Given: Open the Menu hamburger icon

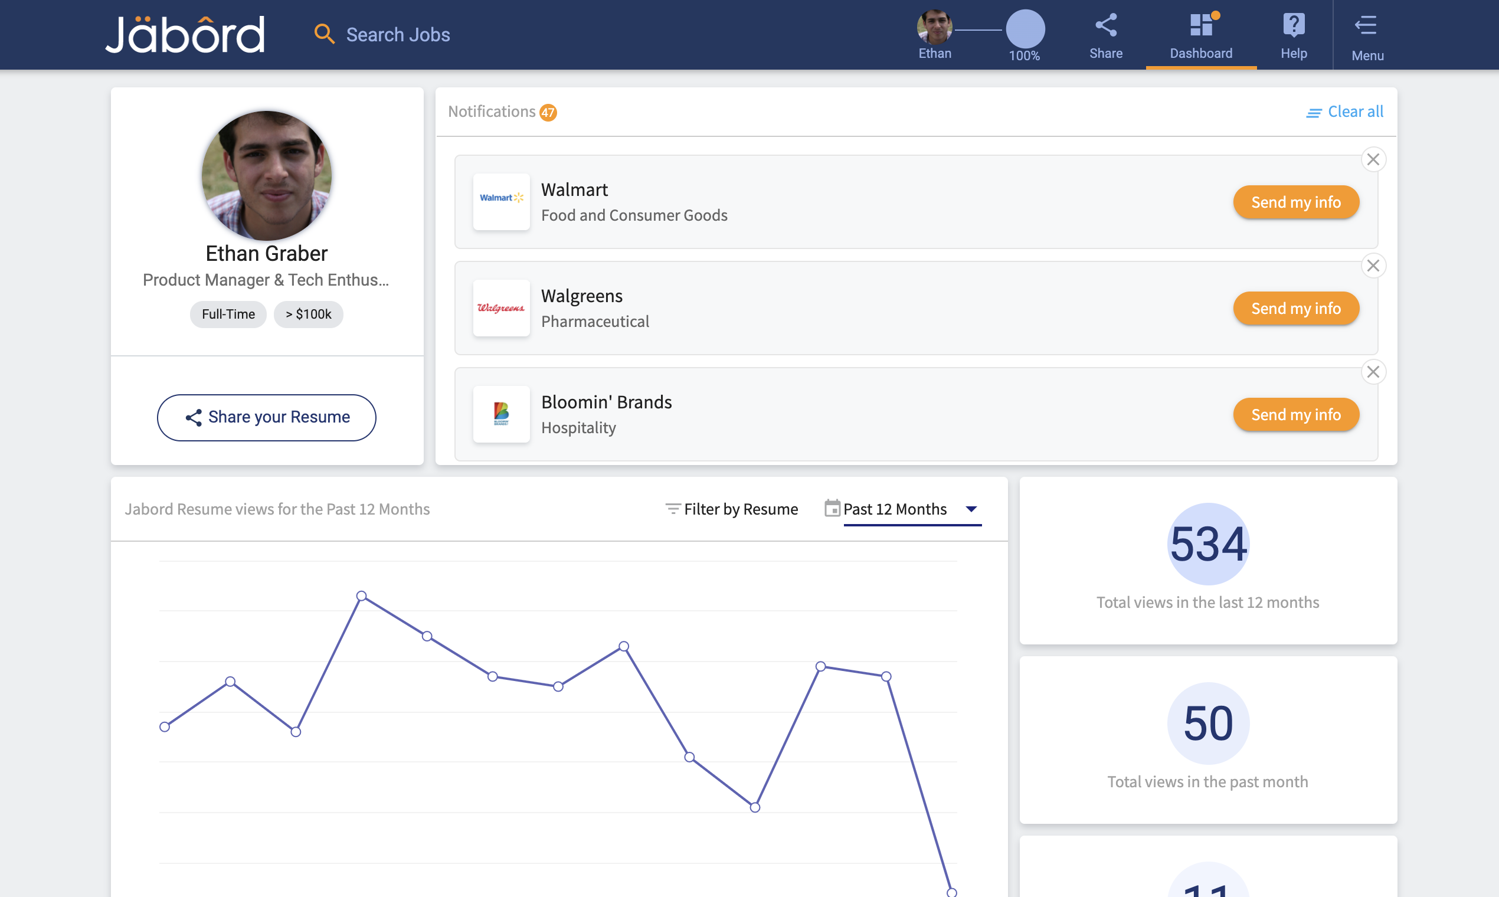Looking at the screenshot, I should pos(1366,26).
